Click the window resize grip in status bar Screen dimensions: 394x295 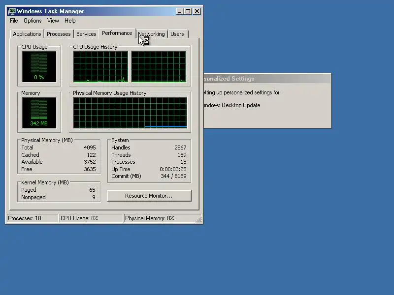[199, 220]
